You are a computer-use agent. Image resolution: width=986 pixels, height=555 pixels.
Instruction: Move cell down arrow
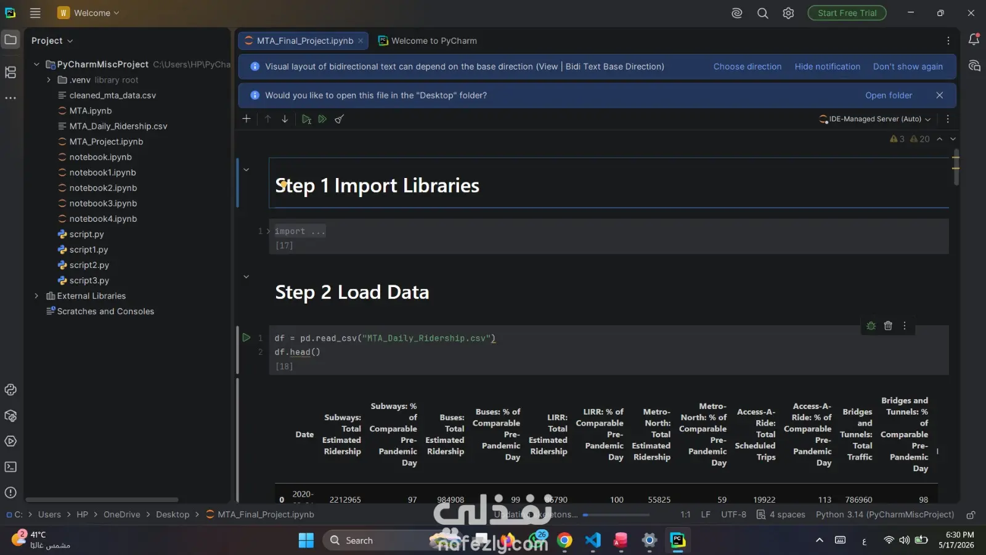(285, 119)
